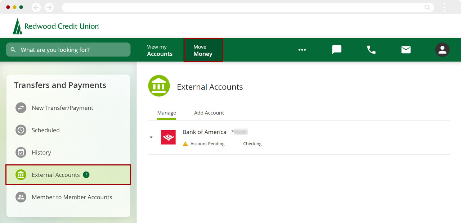Click the blurred account number
The height and width of the screenshot is (223, 461).
tap(240, 132)
